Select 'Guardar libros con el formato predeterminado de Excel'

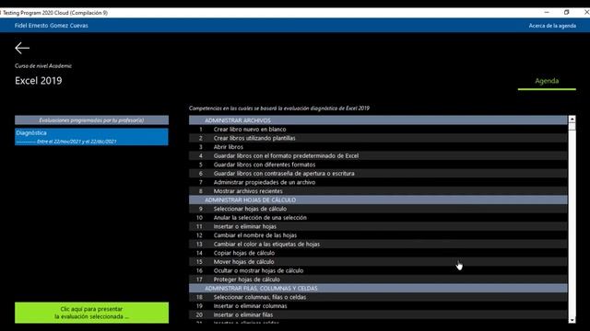[x=378, y=155]
